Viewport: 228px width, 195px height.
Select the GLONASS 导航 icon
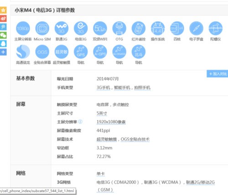point(119,52)
